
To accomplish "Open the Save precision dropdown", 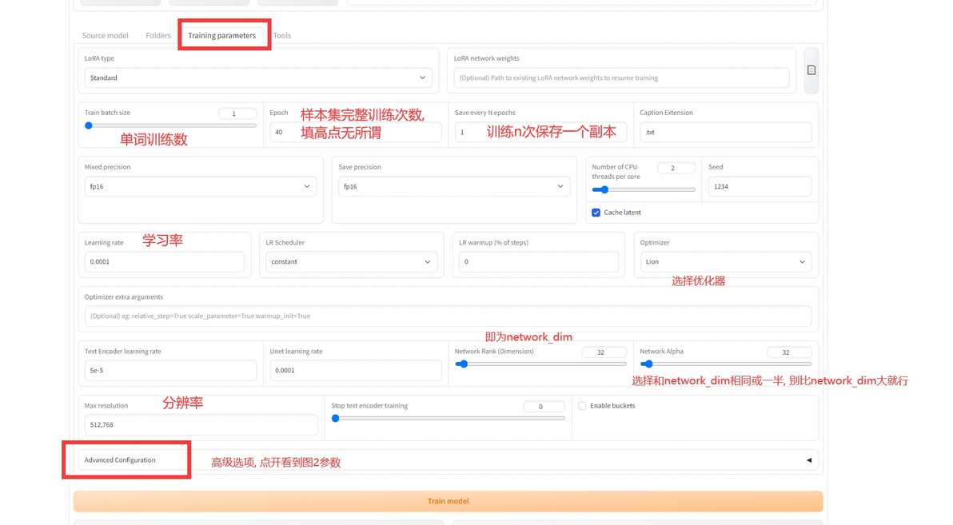I will [454, 186].
